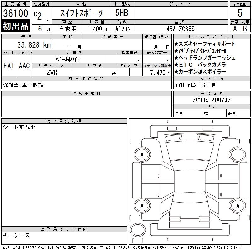Click sales point ETC バックカメラ
This screenshot has height=252, width=252.
(200, 65)
